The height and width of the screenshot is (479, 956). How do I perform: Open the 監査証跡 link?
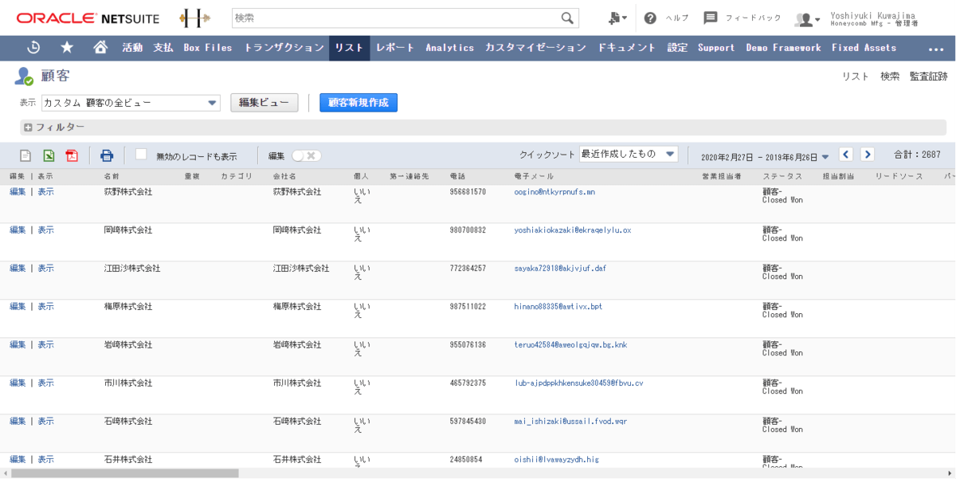[x=929, y=77]
